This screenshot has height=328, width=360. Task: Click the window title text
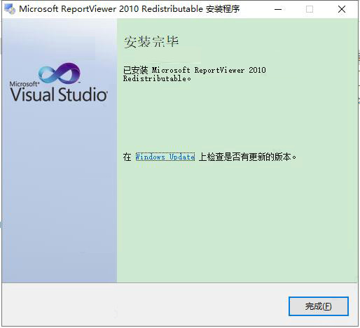pos(130,9)
